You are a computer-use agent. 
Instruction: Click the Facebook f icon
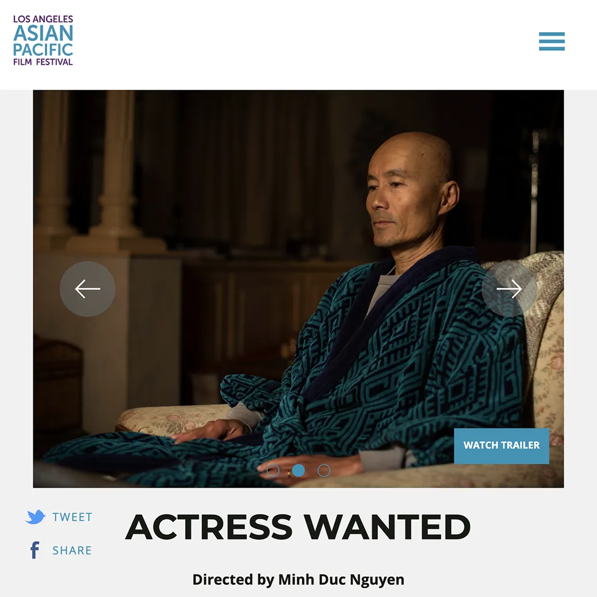[x=35, y=550]
